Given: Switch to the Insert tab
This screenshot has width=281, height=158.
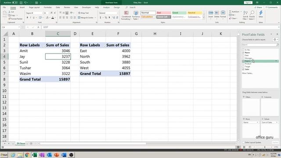Looking at the screenshot, I should point(22,7).
